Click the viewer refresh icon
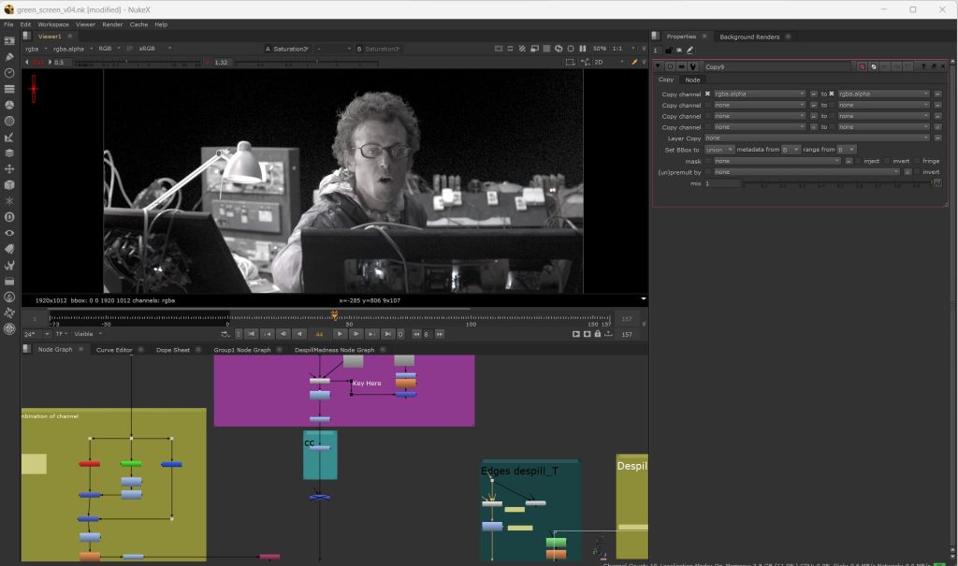Image resolution: width=958 pixels, height=566 pixels. point(559,49)
